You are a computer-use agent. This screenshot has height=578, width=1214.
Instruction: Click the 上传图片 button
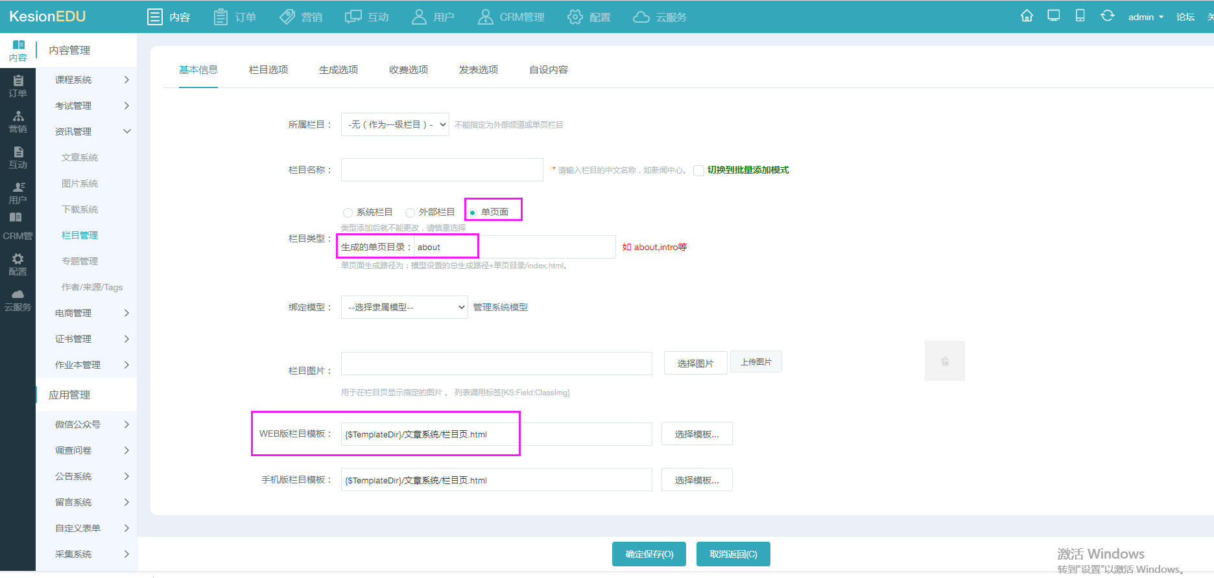click(x=756, y=362)
